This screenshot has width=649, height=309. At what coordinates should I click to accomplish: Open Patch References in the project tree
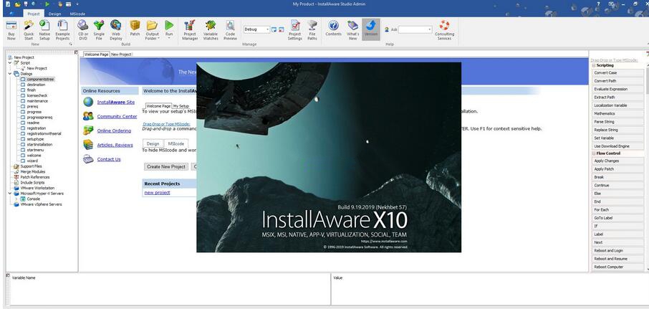(35, 177)
